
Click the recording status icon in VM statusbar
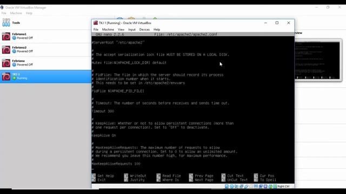click(x=261, y=186)
